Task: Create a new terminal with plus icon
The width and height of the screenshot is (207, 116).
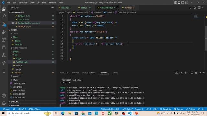Action: (x=185, y=73)
